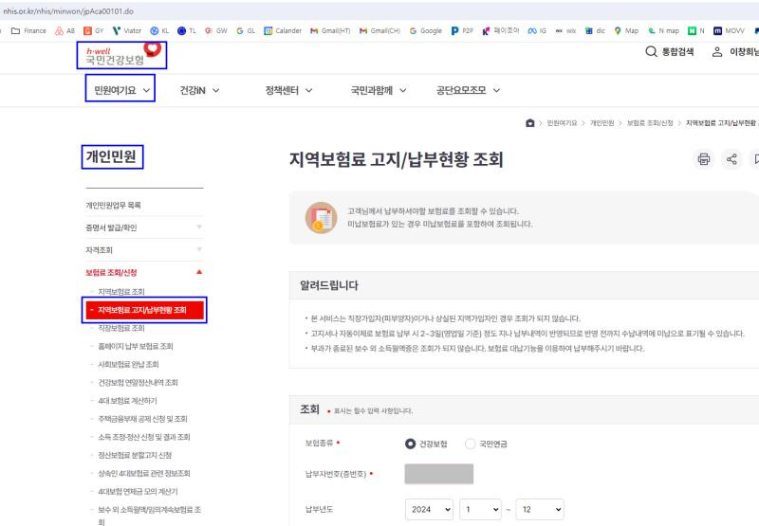Print the page with printer icon
The width and height of the screenshot is (759, 526).
click(703, 158)
